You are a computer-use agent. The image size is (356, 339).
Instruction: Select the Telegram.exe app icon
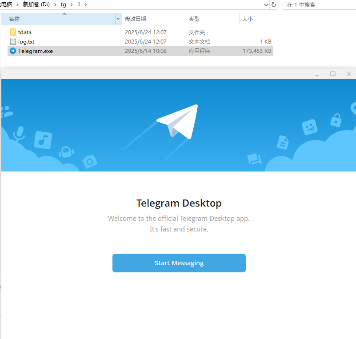click(x=13, y=51)
